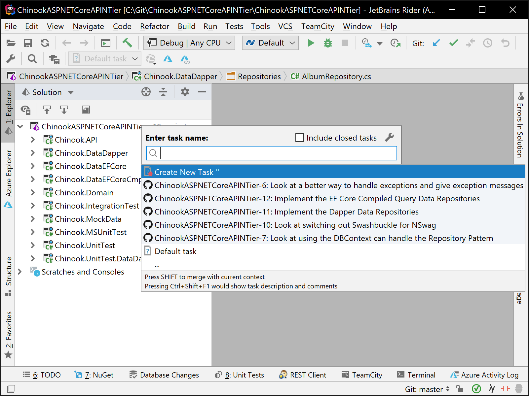
Task: Click the stop square button in toolbar
Action: coord(345,43)
